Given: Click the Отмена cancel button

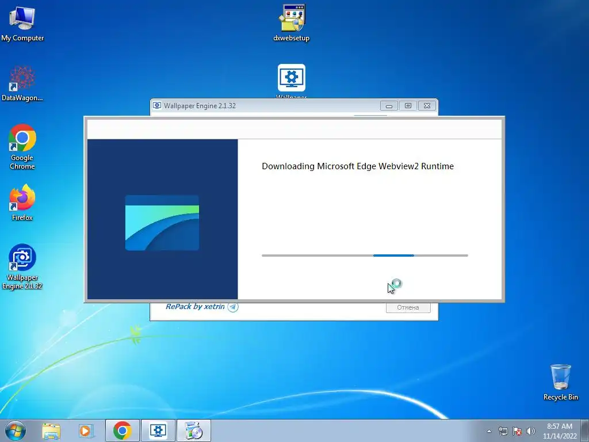Looking at the screenshot, I should [408, 307].
